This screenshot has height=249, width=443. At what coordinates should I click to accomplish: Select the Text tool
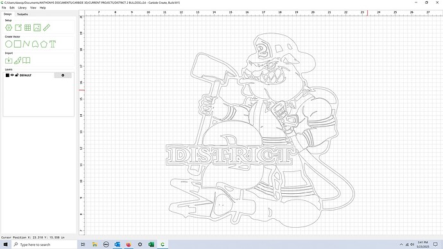click(x=53, y=44)
